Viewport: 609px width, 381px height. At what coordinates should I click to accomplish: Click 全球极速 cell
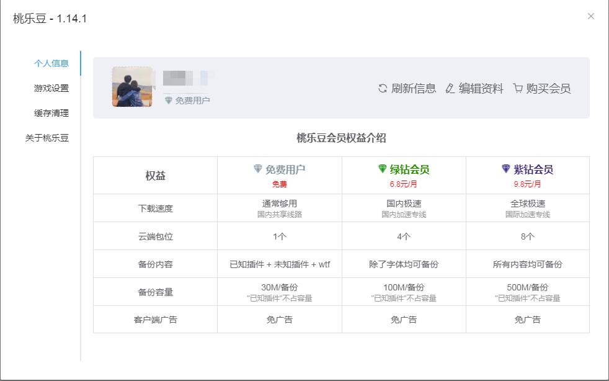click(x=527, y=204)
